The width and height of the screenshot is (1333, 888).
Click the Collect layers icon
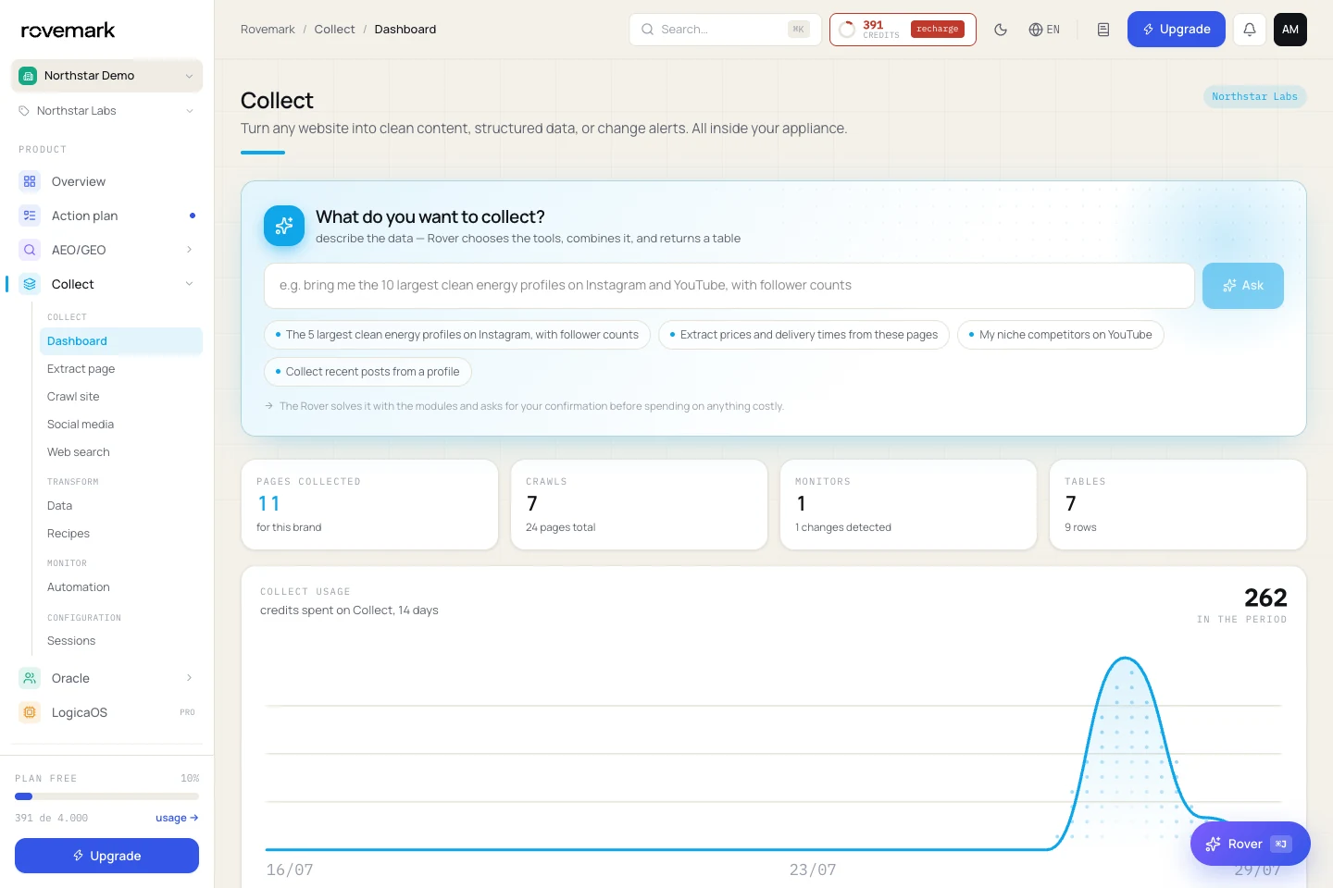click(x=30, y=284)
